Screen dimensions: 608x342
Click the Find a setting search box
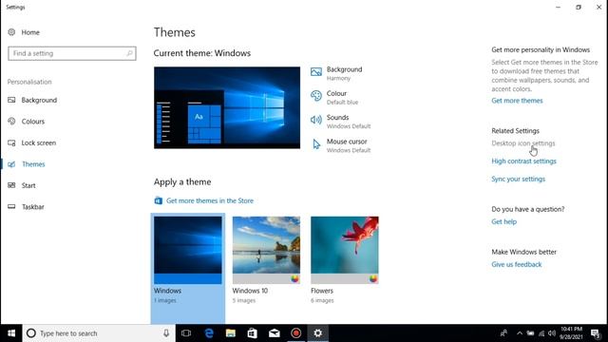[72, 53]
